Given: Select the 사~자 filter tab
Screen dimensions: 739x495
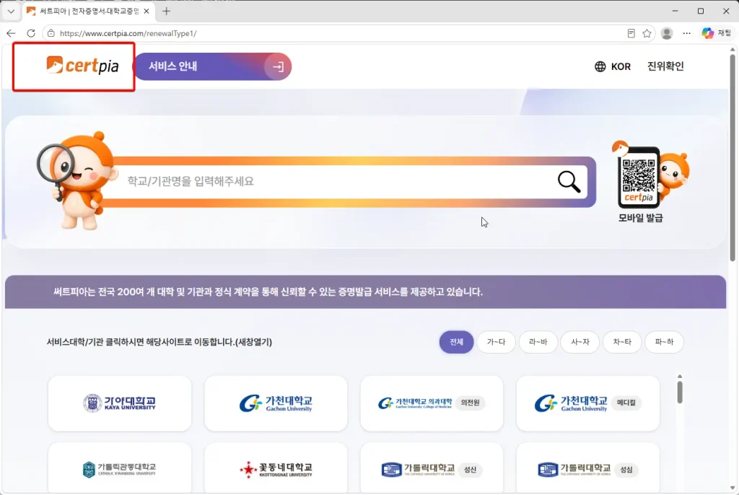Looking at the screenshot, I should point(580,342).
